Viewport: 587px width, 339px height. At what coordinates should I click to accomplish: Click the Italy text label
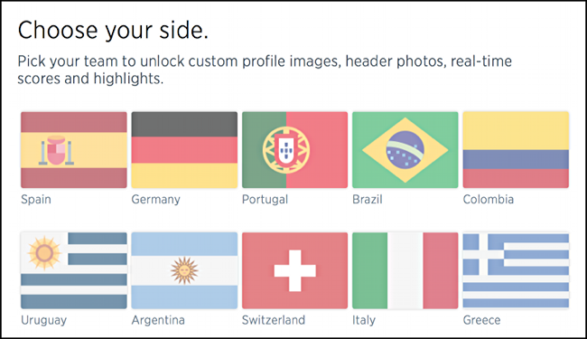(364, 321)
